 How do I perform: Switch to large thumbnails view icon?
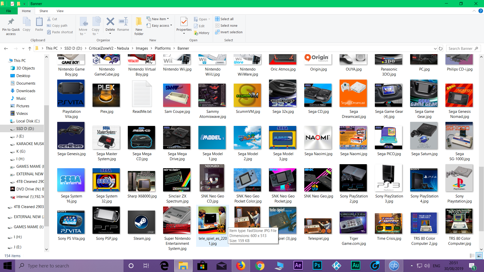[x=479, y=256]
